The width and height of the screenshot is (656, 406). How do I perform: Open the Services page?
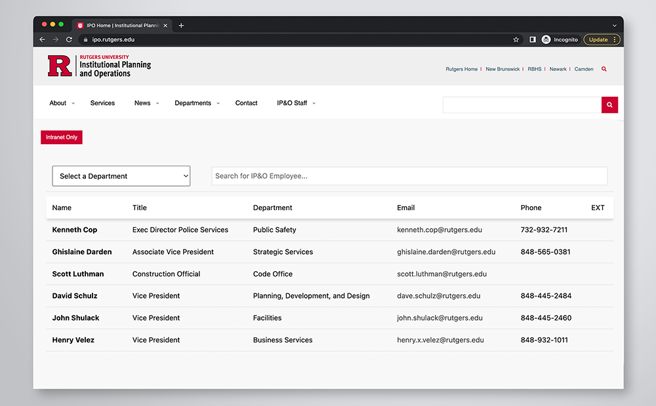coord(102,103)
